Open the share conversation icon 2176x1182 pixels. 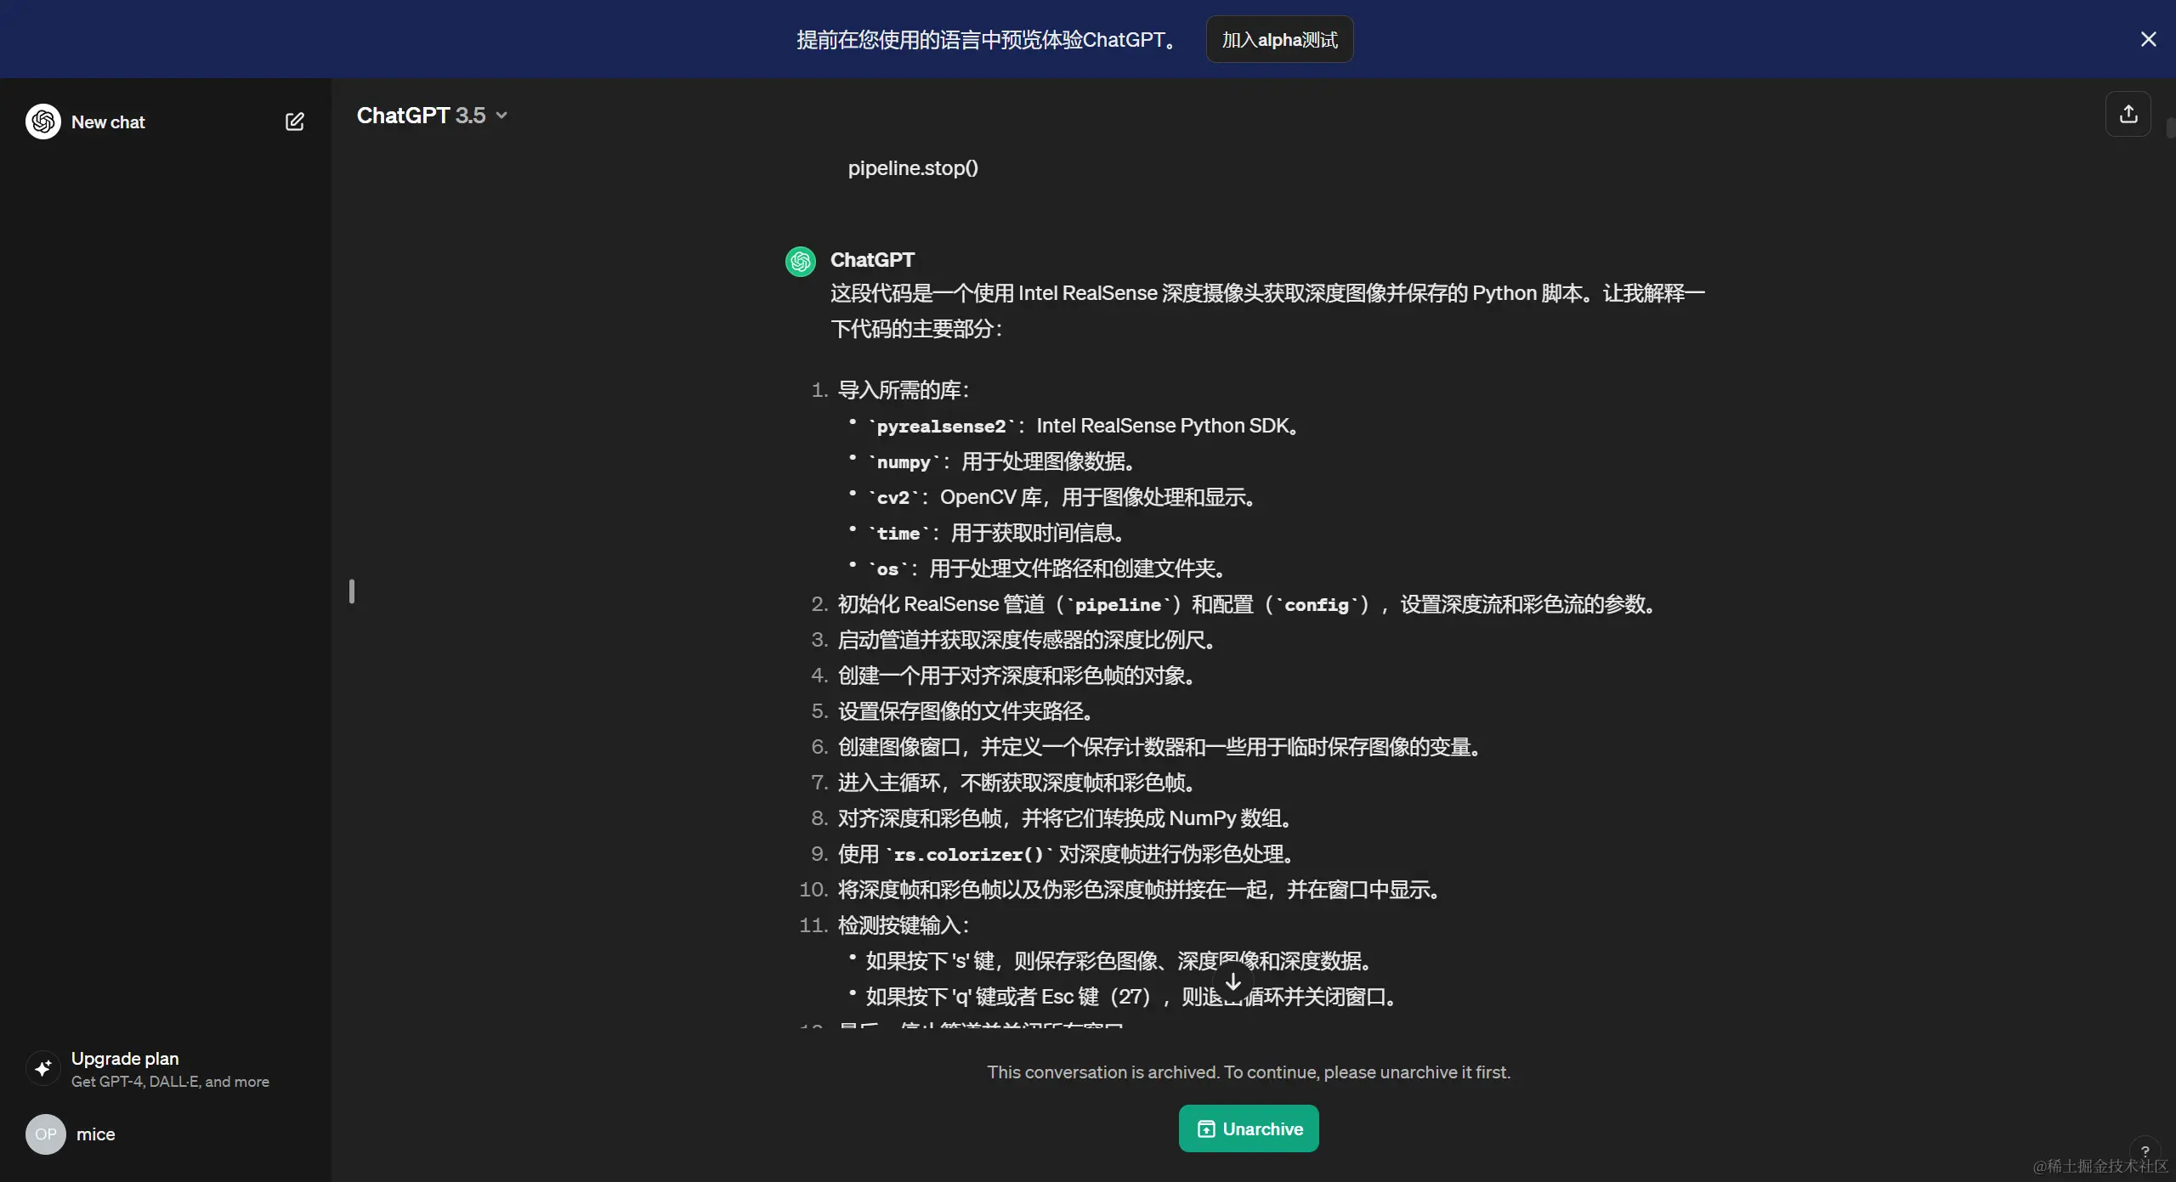coord(2128,114)
